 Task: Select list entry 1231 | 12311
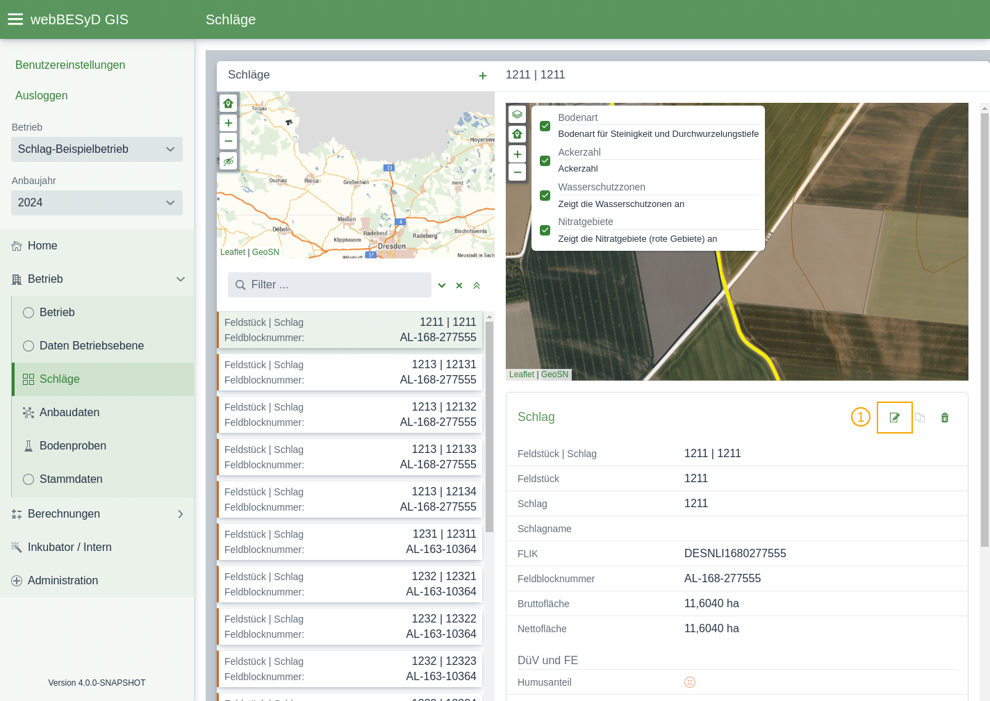pyautogui.click(x=349, y=542)
